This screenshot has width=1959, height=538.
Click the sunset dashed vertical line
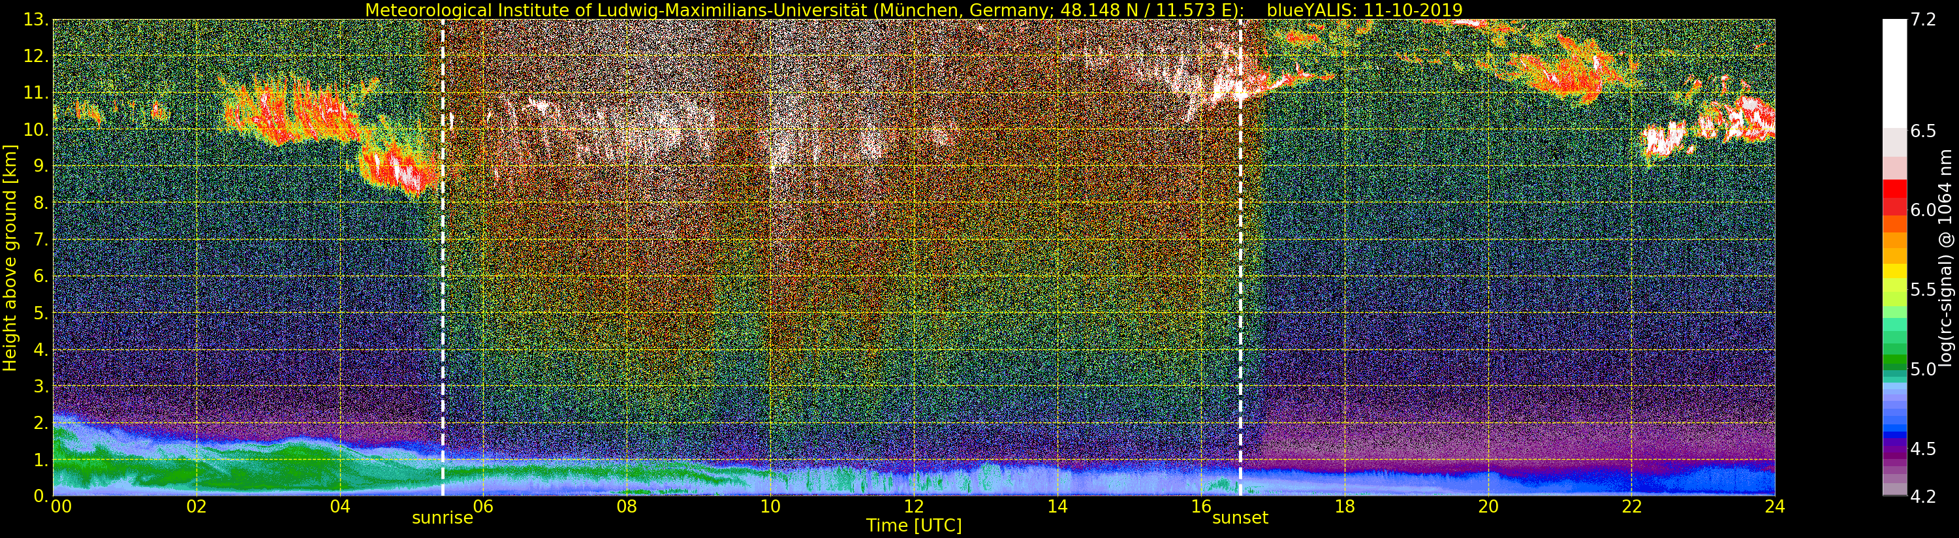coord(1240,257)
